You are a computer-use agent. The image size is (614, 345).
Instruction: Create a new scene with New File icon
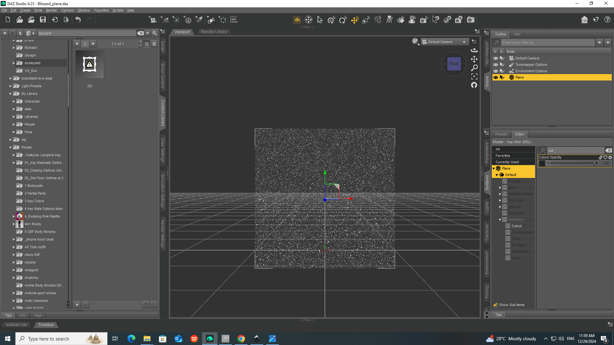[8, 20]
